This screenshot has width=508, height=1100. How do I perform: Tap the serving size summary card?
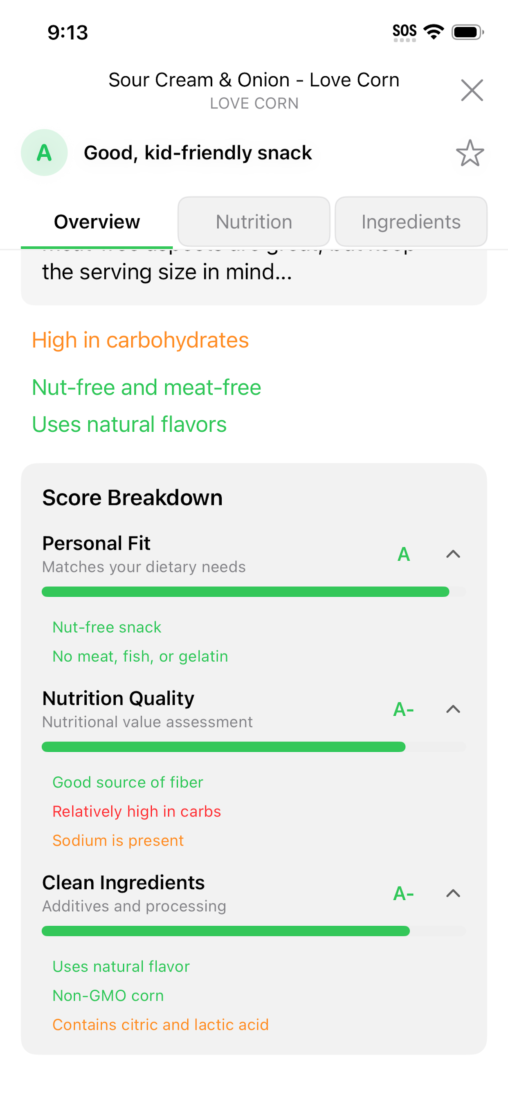[254, 275]
